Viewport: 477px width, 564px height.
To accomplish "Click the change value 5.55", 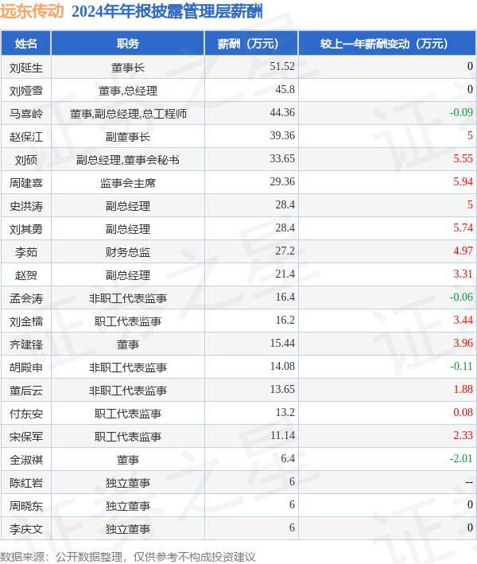I will (463, 158).
